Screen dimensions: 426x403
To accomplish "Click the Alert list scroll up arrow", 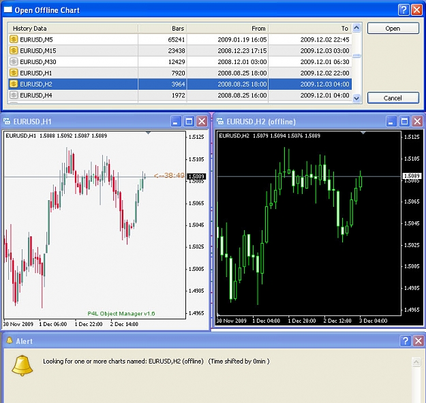I will tap(416, 361).
